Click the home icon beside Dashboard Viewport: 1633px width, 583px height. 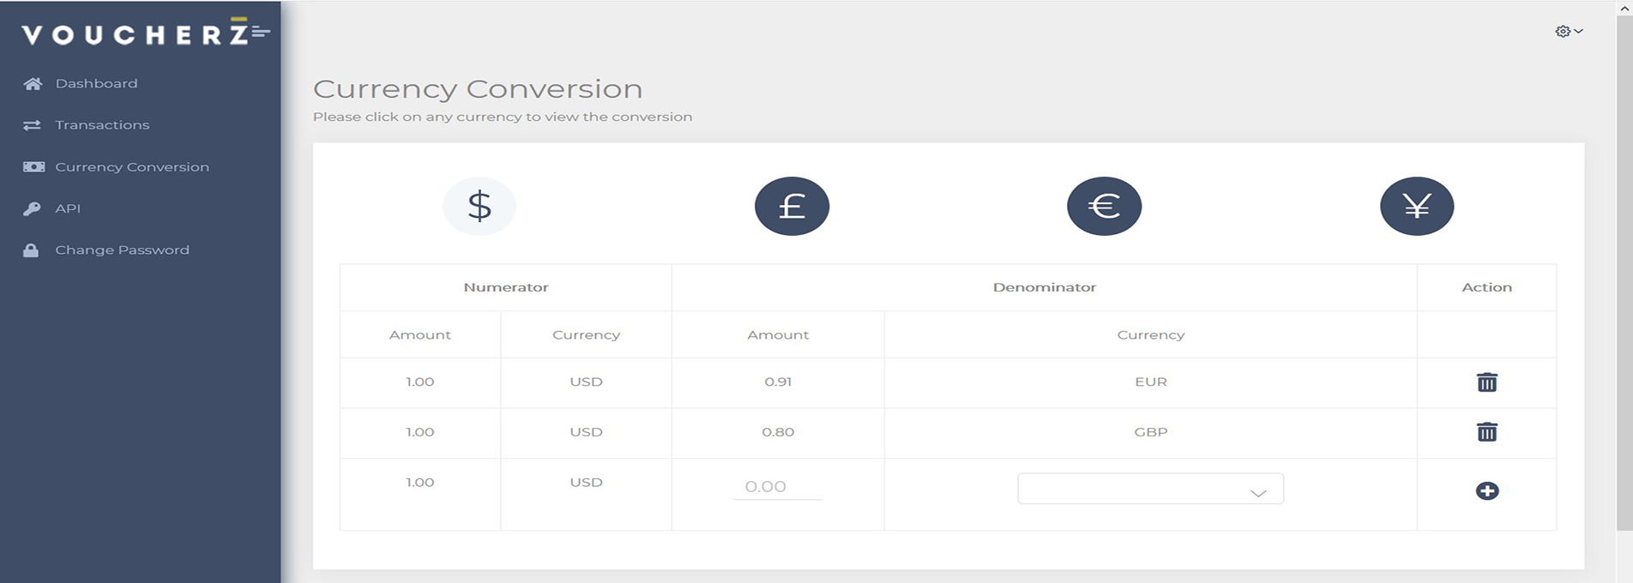point(33,83)
